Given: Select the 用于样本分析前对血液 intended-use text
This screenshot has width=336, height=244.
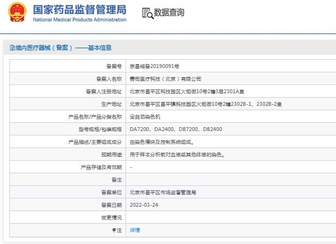Looking at the screenshot, I should 177,155.
